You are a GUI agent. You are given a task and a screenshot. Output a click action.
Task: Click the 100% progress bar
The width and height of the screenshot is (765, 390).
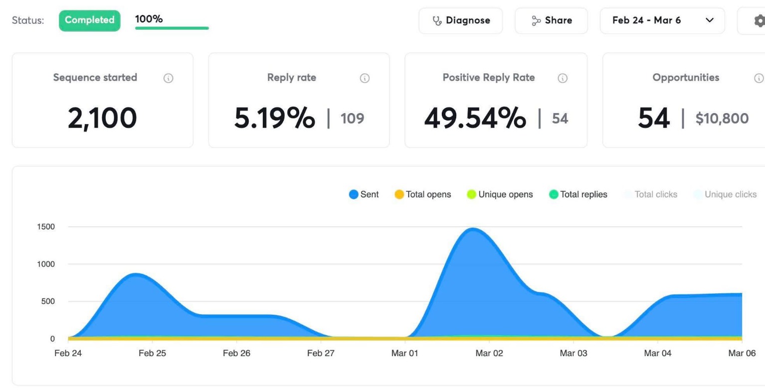point(172,28)
